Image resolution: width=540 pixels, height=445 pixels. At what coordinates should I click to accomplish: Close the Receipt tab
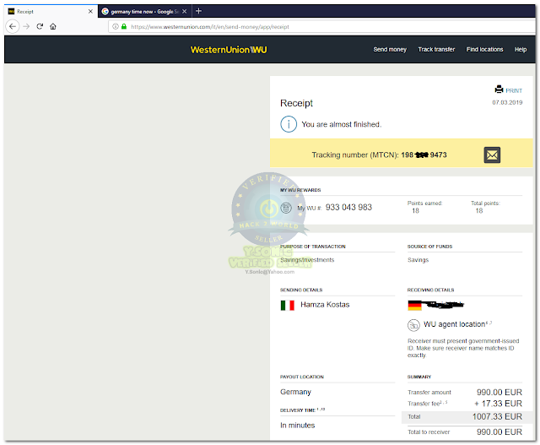pos(90,11)
